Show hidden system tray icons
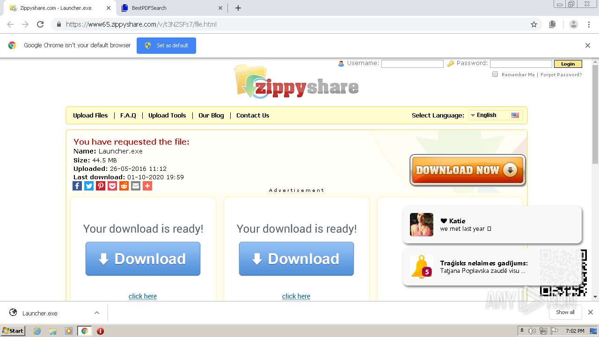599x337 pixels. [x=522, y=331]
